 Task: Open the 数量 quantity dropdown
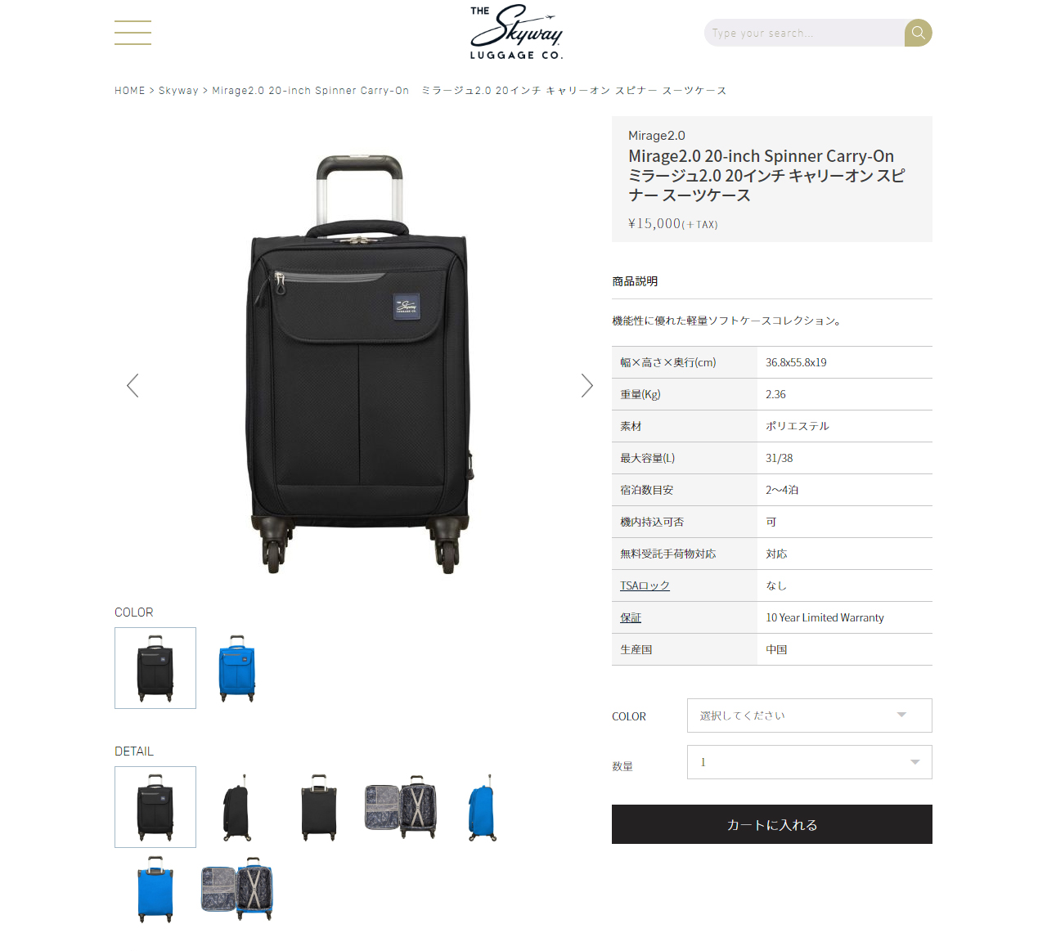[810, 762]
